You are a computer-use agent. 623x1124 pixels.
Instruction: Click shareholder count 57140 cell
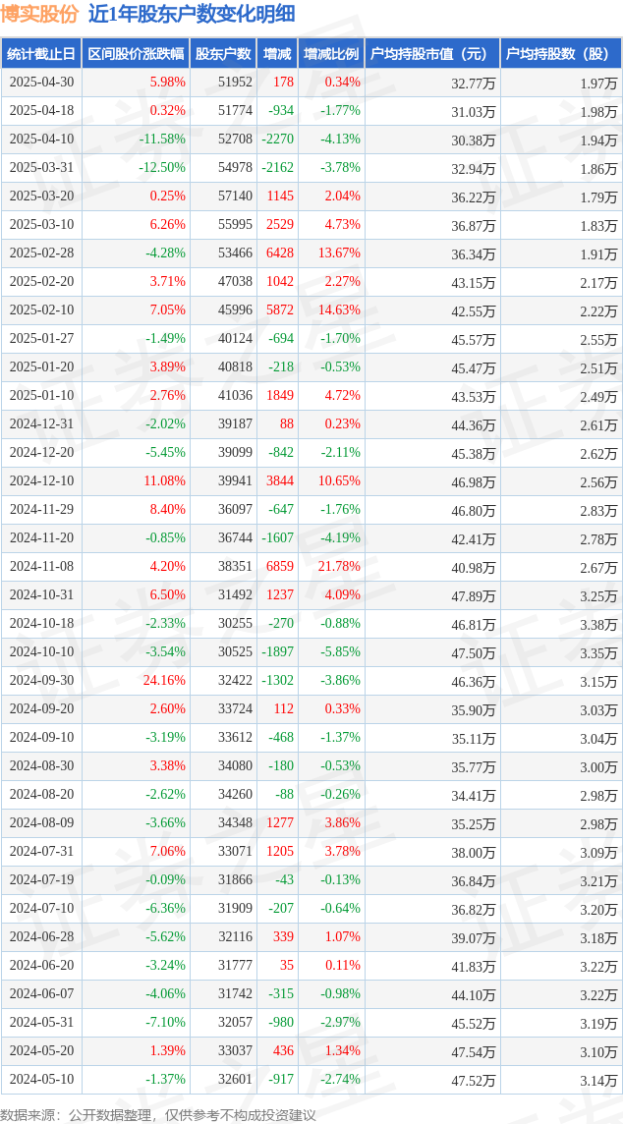[x=223, y=197]
